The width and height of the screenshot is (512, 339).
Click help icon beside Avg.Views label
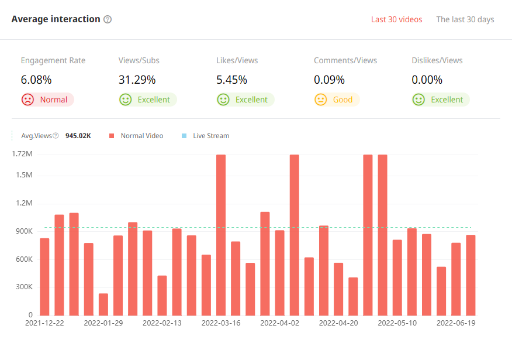(x=56, y=136)
